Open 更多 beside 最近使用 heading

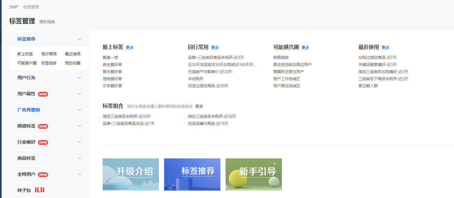pyautogui.click(x=385, y=48)
